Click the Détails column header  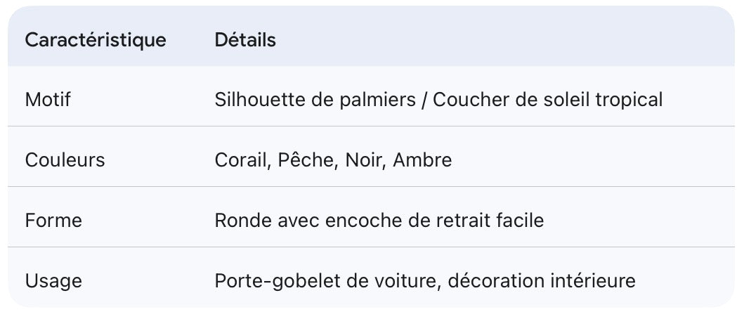click(x=245, y=40)
